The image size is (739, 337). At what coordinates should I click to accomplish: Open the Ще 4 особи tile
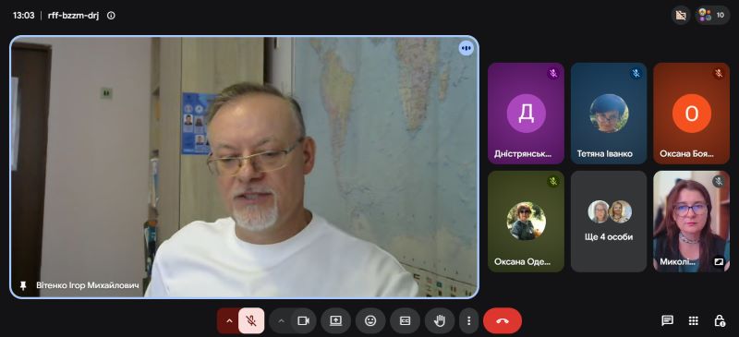pyautogui.click(x=609, y=222)
